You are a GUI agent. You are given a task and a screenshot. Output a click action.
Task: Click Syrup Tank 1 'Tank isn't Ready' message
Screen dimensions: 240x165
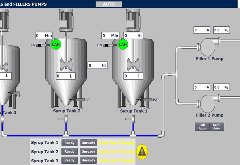click(116, 143)
